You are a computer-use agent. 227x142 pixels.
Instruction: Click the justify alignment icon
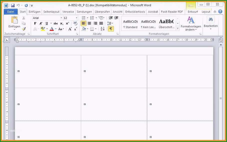pos(101,23)
